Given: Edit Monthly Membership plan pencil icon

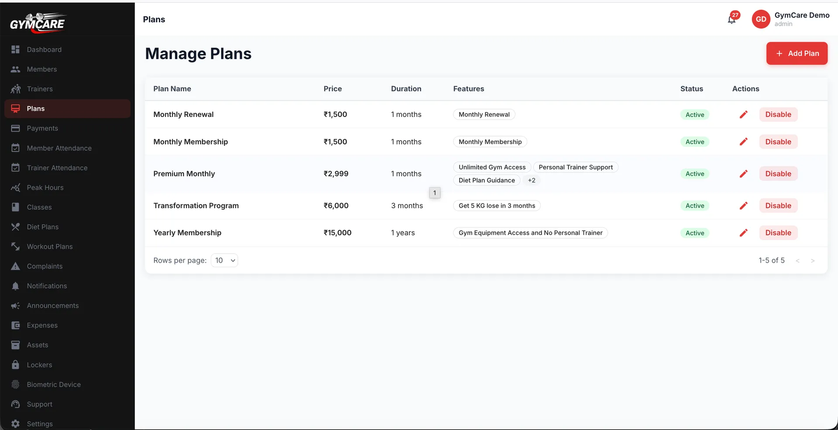Looking at the screenshot, I should pos(744,141).
